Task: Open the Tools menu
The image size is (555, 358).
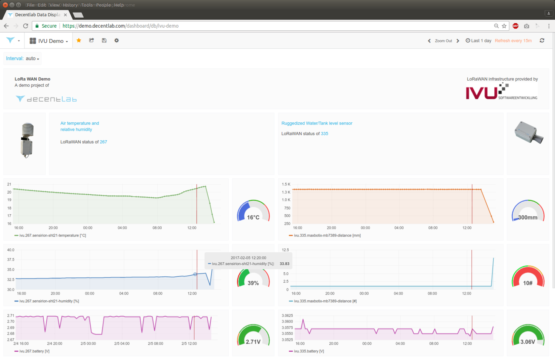Action: tap(87, 5)
